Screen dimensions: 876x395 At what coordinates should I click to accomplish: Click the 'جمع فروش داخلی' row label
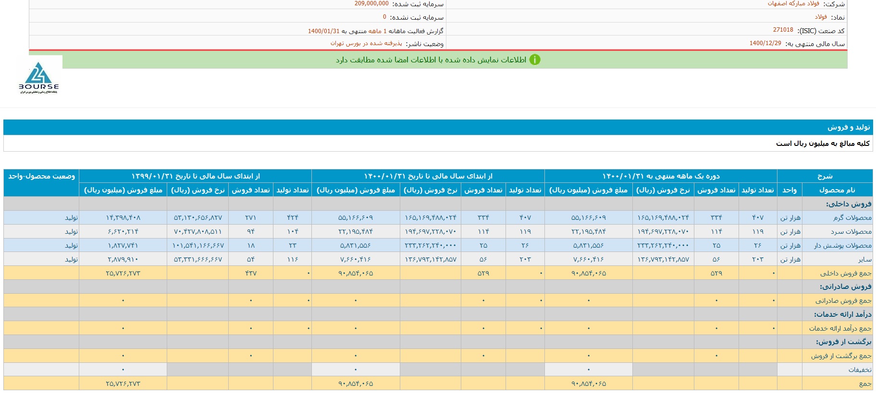846,274
